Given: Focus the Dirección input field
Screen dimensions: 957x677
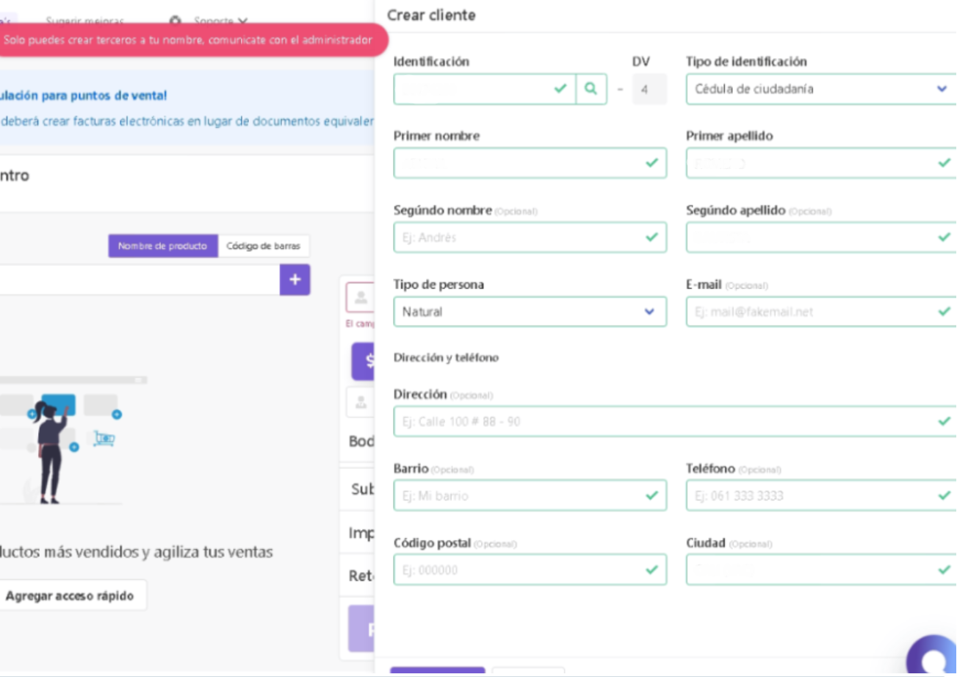Looking at the screenshot, I should click(665, 422).
